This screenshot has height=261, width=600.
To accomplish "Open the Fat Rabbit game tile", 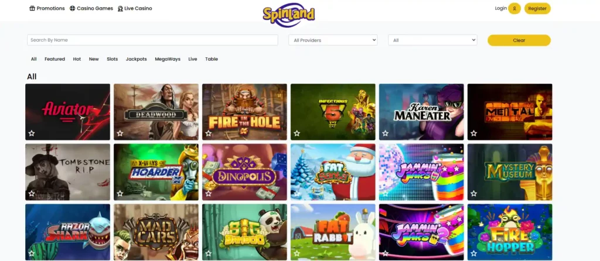I will tap(333, 232).
